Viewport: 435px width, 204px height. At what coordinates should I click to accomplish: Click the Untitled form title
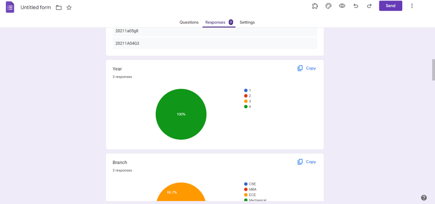36,8
